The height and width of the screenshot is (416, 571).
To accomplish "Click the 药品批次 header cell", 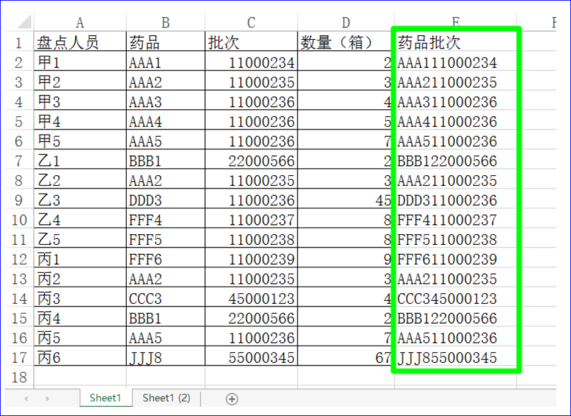I will 456,42.
